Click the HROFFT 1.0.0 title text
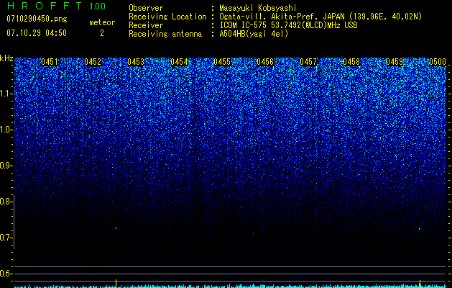Screen dimensions: 452x288 click(x=56, y=6)
